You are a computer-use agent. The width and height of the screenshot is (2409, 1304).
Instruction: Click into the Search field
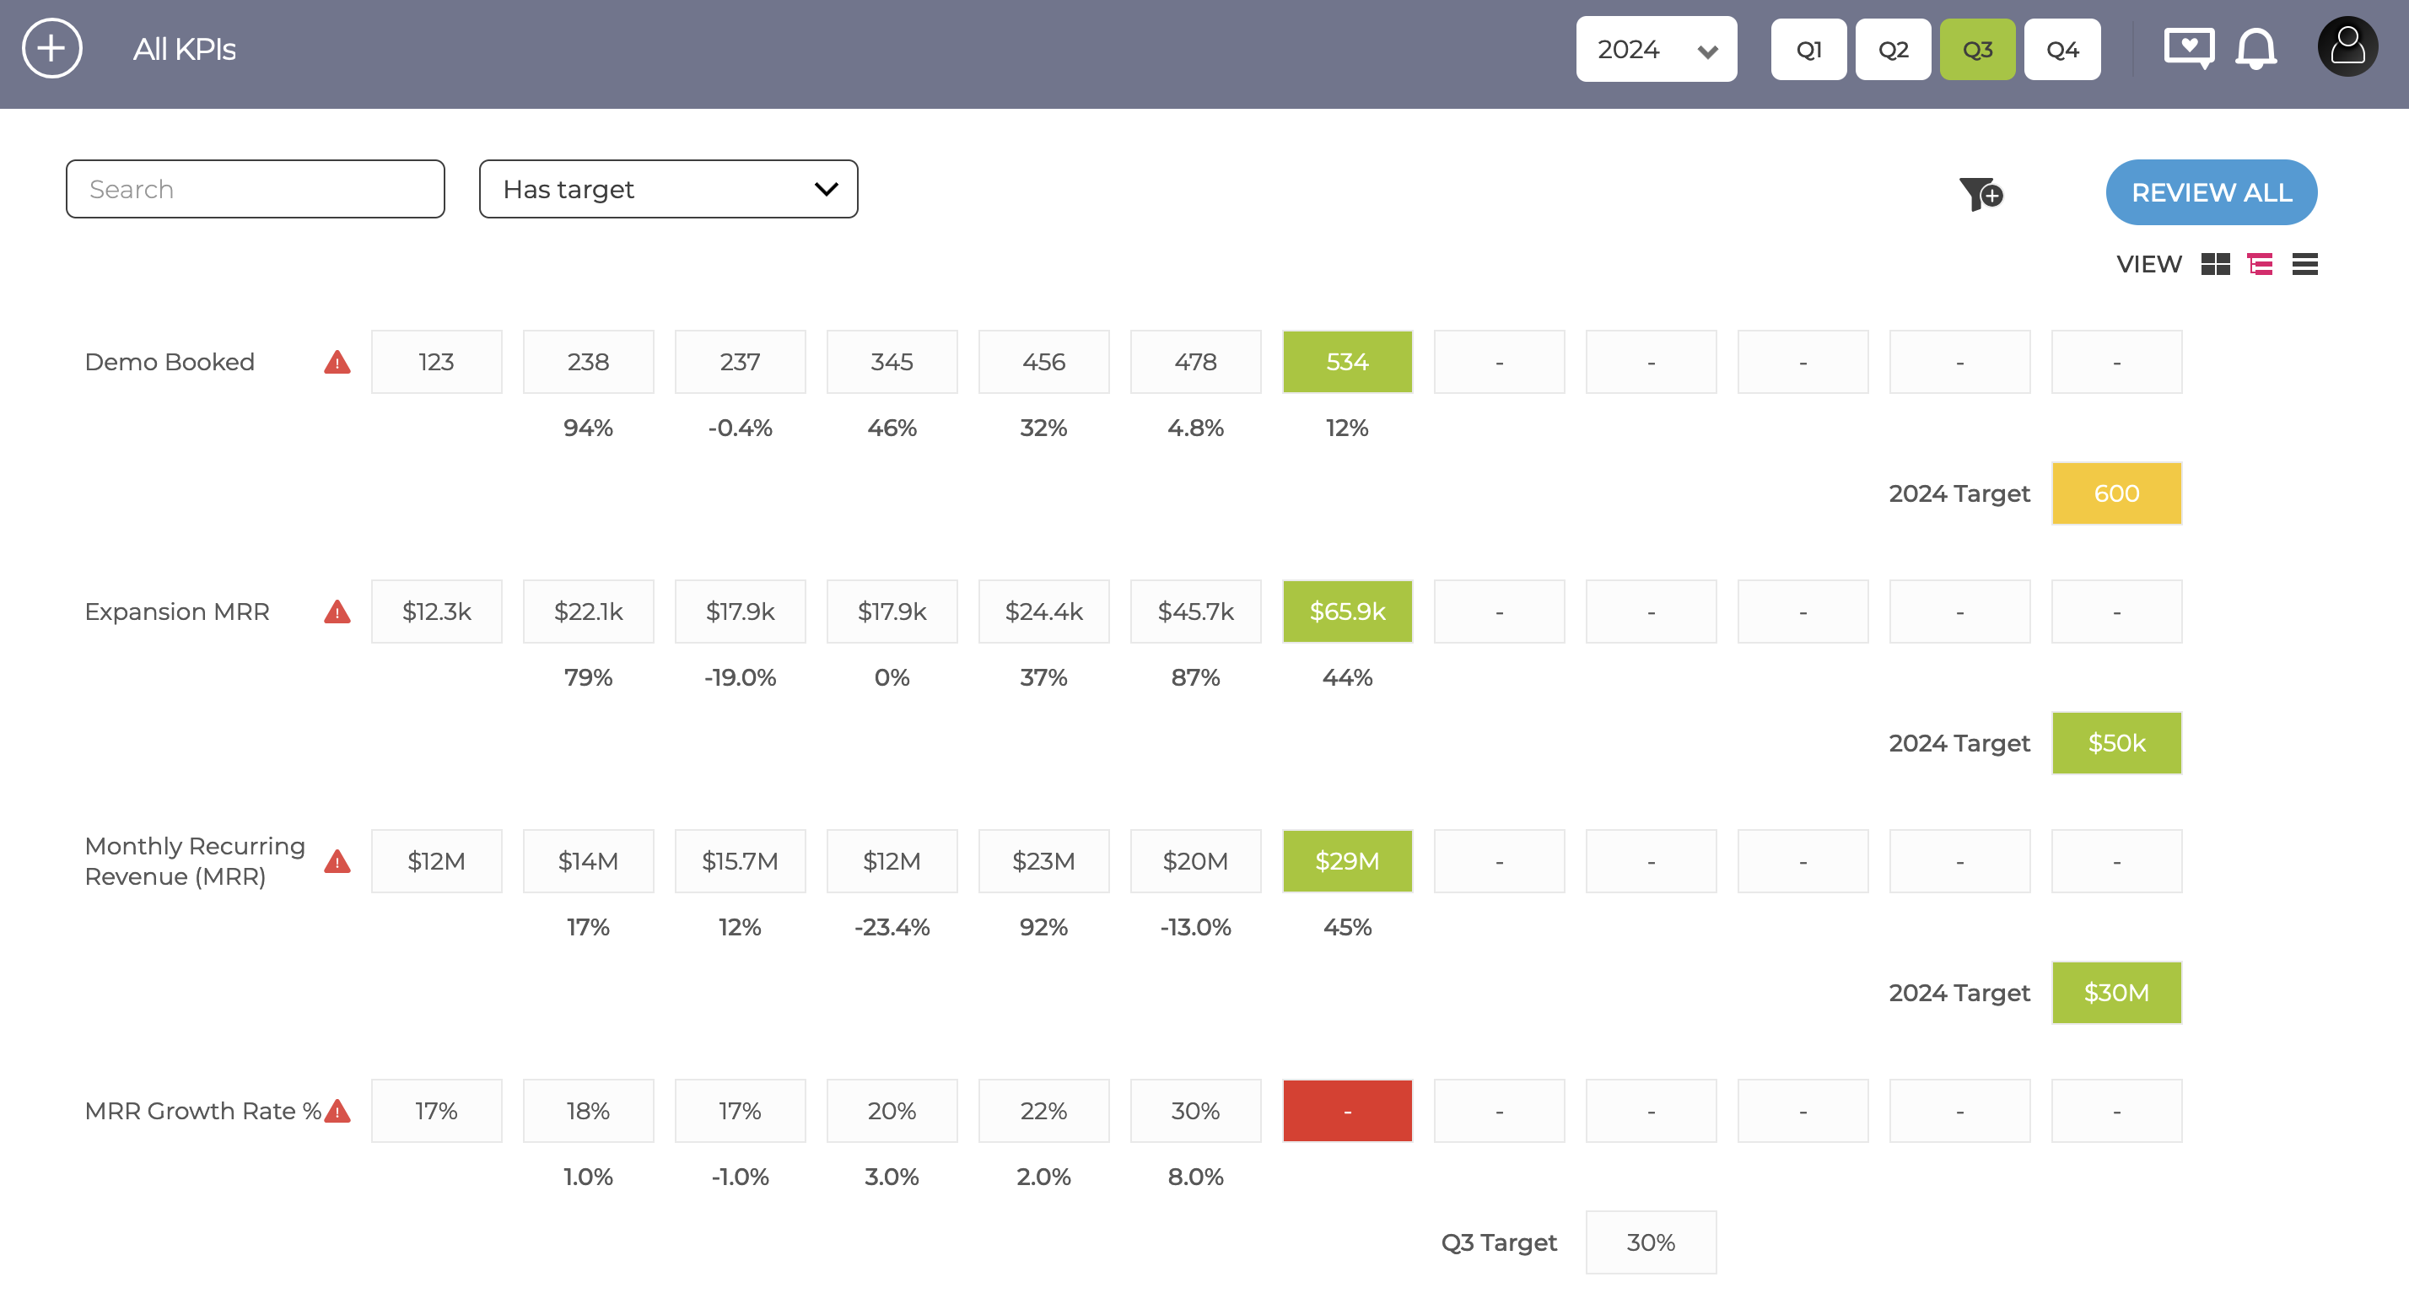256,189
